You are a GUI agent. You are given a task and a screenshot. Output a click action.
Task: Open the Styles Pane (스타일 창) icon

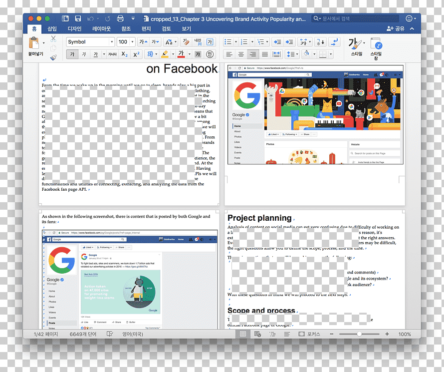[x=376, y=48]
